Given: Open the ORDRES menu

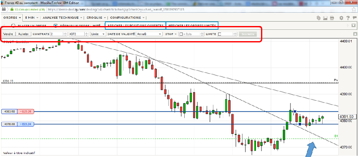Looking at the screenshot, I should point(12,18).
